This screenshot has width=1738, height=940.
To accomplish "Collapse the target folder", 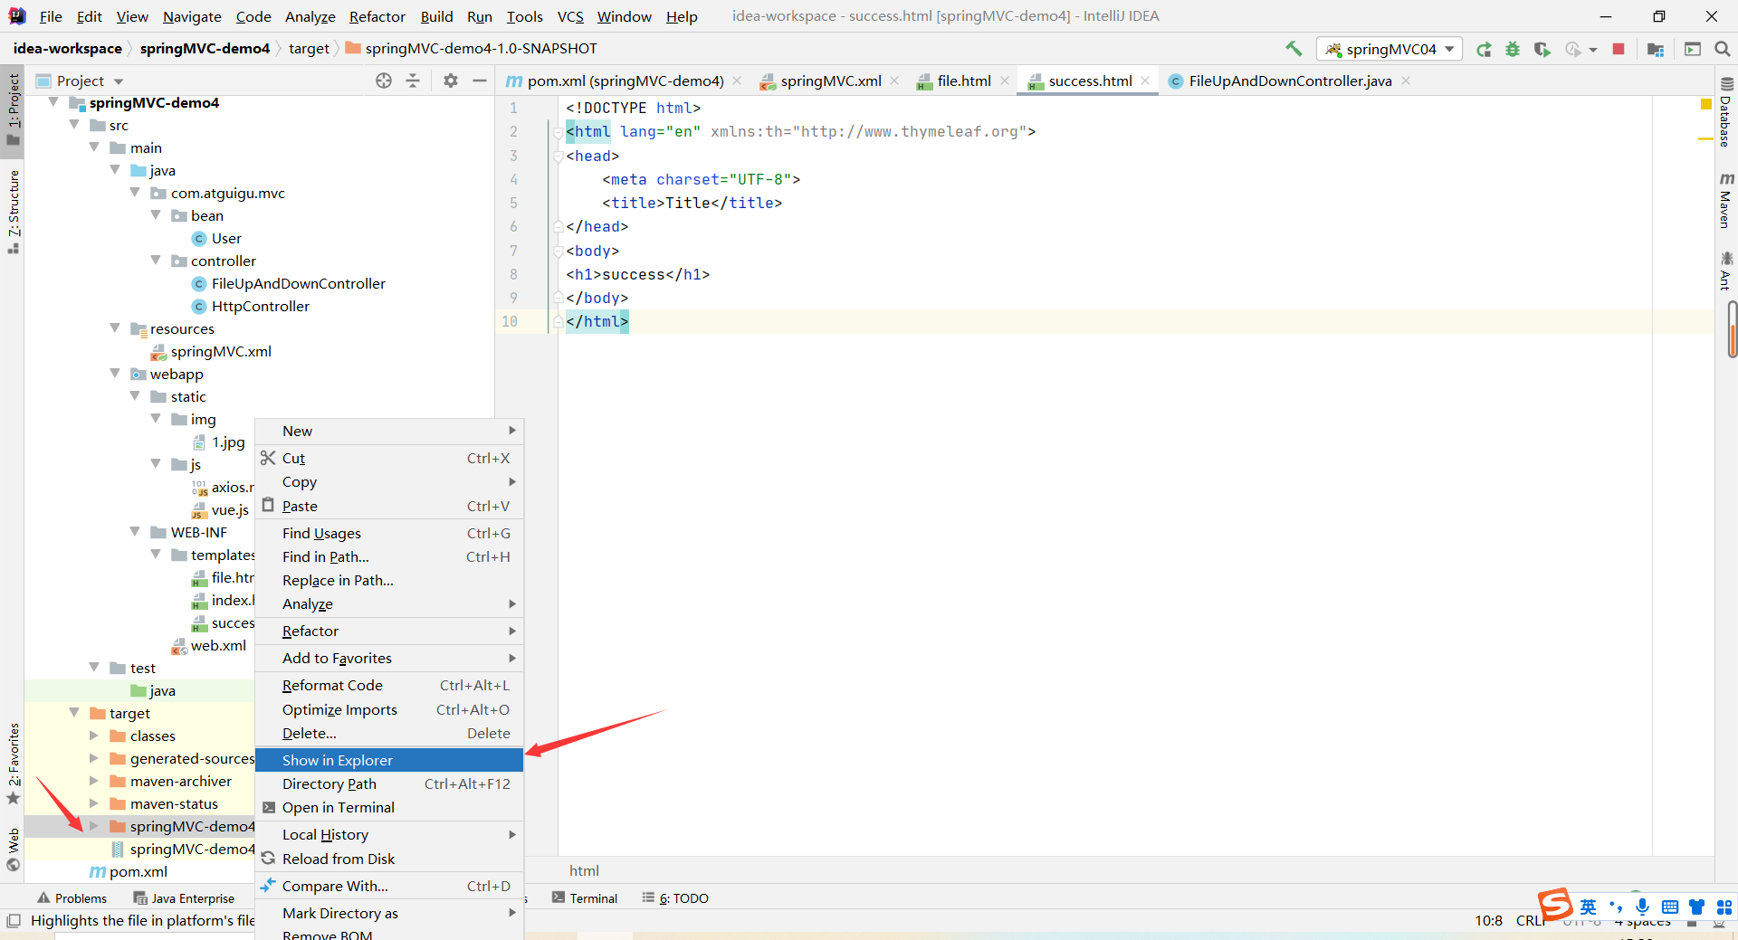I will pos(74,713).
